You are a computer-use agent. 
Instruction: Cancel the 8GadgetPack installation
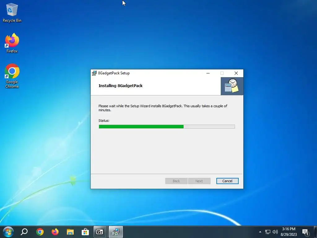click(228, 181)
